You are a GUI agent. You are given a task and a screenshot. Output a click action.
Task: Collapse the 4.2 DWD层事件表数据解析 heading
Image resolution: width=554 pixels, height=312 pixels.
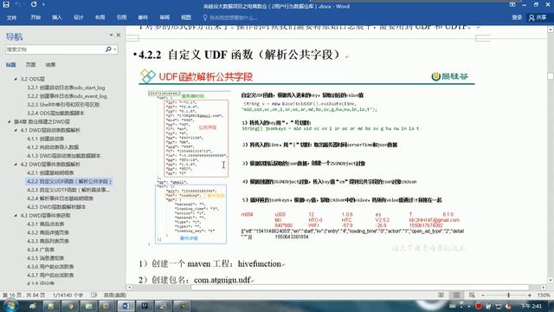click(16, 164)
